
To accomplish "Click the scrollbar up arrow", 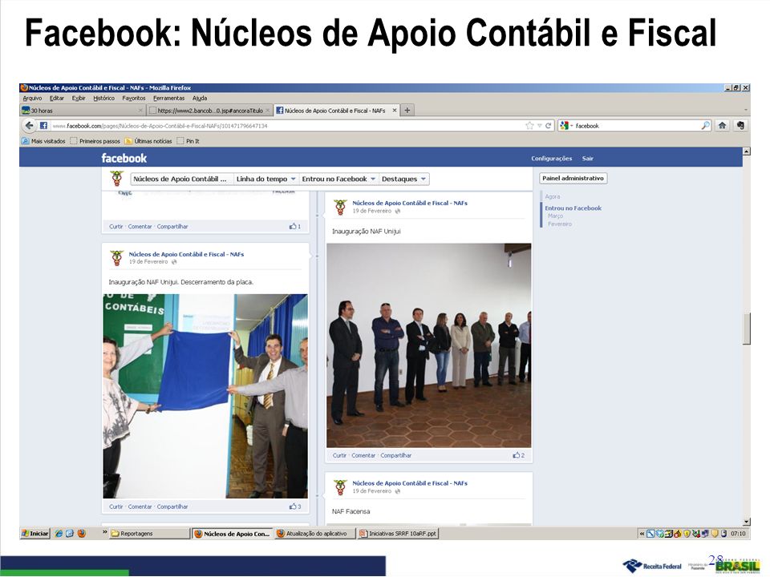I will point(747,151).
